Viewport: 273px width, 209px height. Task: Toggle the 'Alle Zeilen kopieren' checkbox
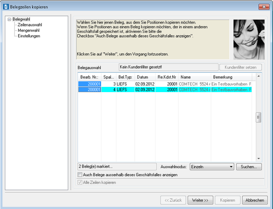tap(80, 183)
